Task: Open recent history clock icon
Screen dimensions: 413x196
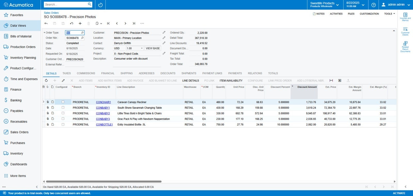Action: coord(100,5)
